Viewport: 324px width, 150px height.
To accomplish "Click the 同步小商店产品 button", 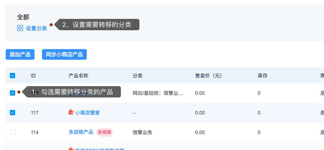I will (64, 54).
